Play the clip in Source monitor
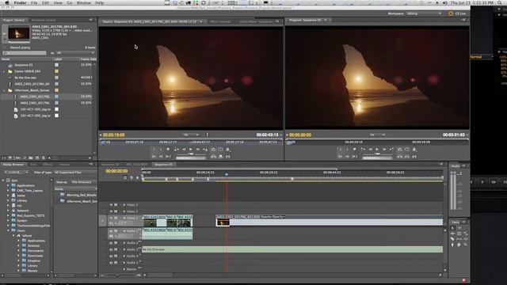This screenshot has height=285, width=507. 191,150
